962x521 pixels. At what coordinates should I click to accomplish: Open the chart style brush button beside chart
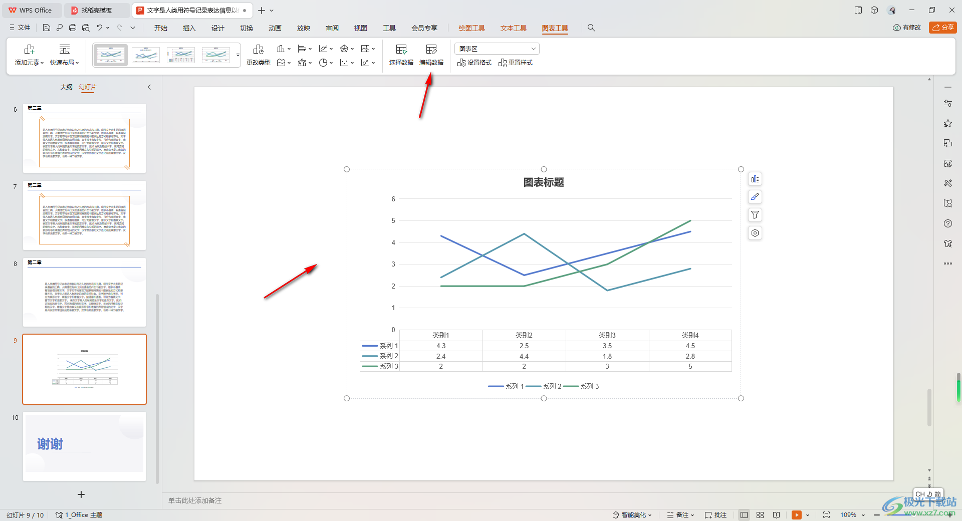755,197
